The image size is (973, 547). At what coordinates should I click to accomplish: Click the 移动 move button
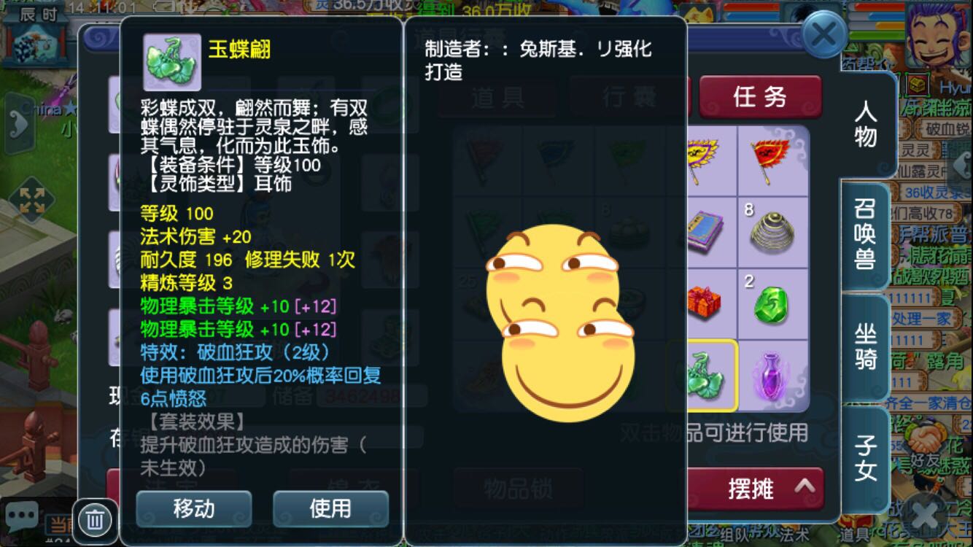point(194,508)
